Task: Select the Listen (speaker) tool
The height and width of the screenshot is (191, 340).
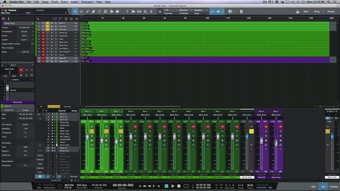Action: coord(117,12)
